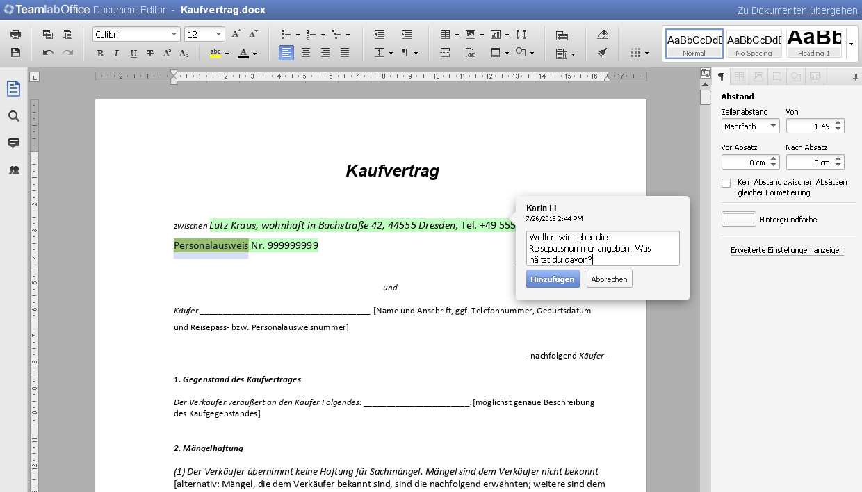This screenshot has height=492, width=862.
Task: Select the Normal style
Action: [x=694, y=43]
